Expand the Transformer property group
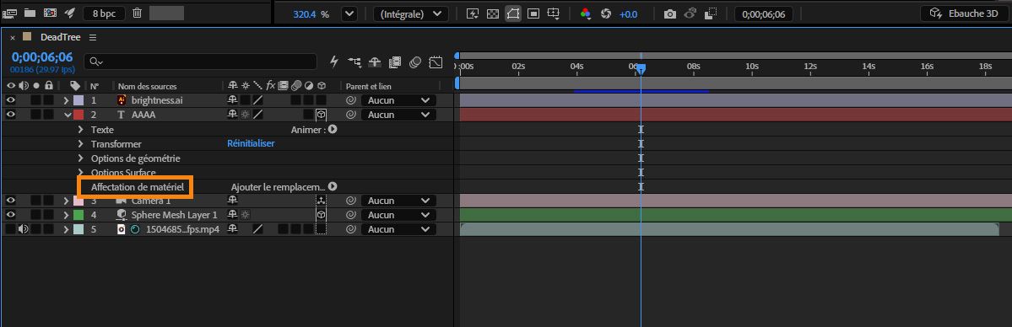1012x327 pixels. coord(81,143)
